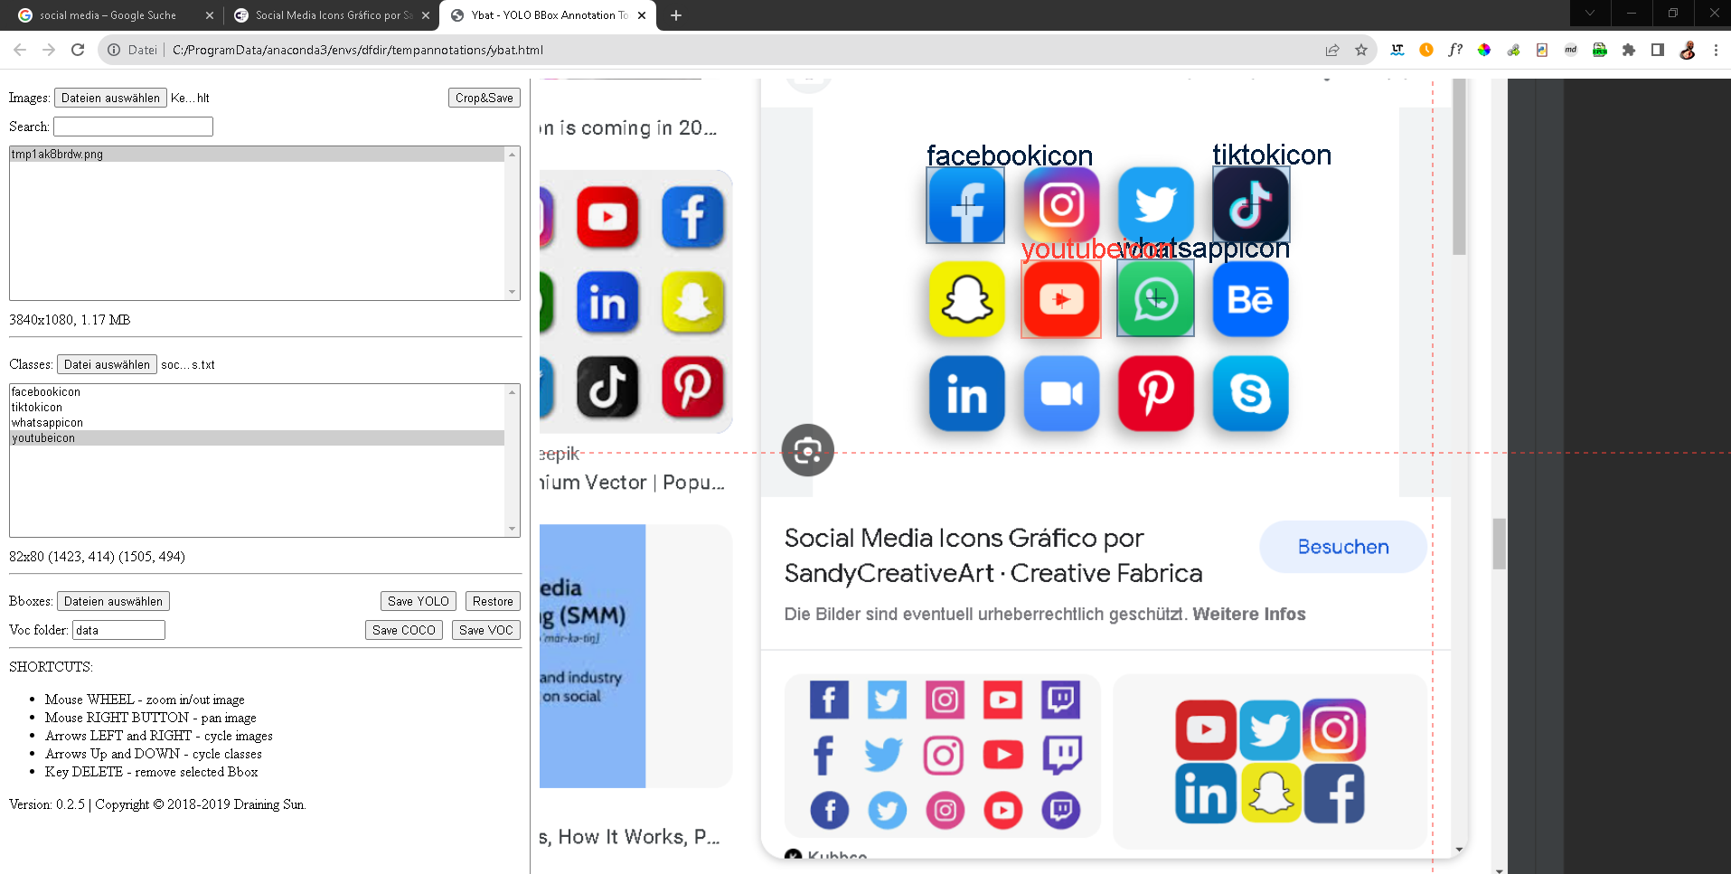Click the browser forward arrow
The width and height of the screenshot is (1731, 874).
point(49,50)
